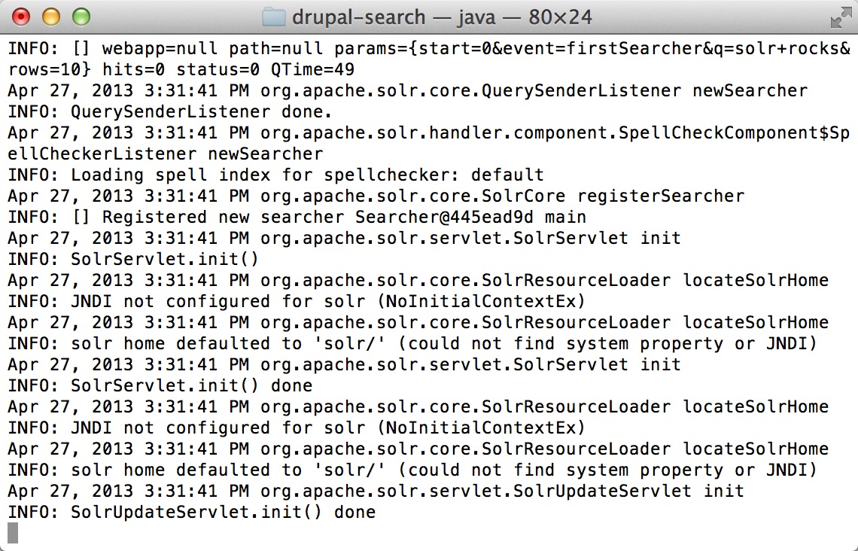Minimize the terminal with yellow button

pyautogui.click(x=51, y=17)
